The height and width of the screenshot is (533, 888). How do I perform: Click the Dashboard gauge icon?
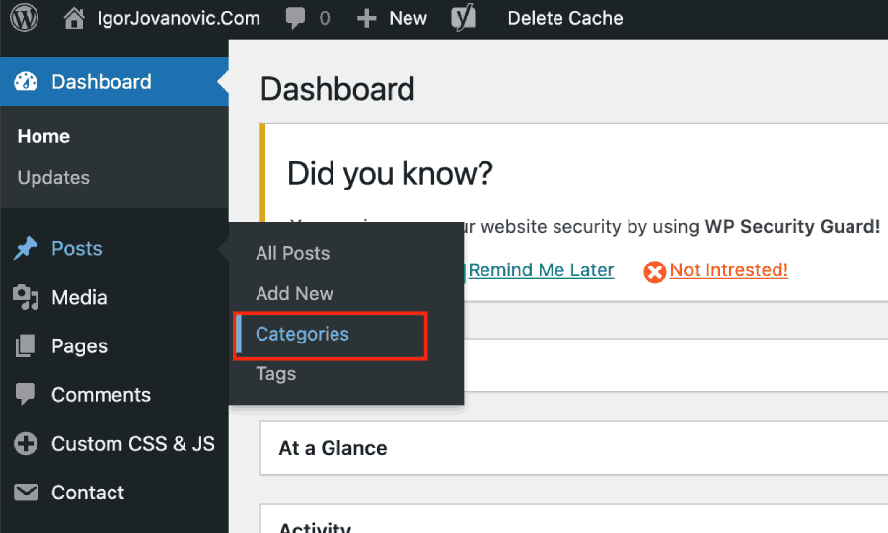coord(26,82)
